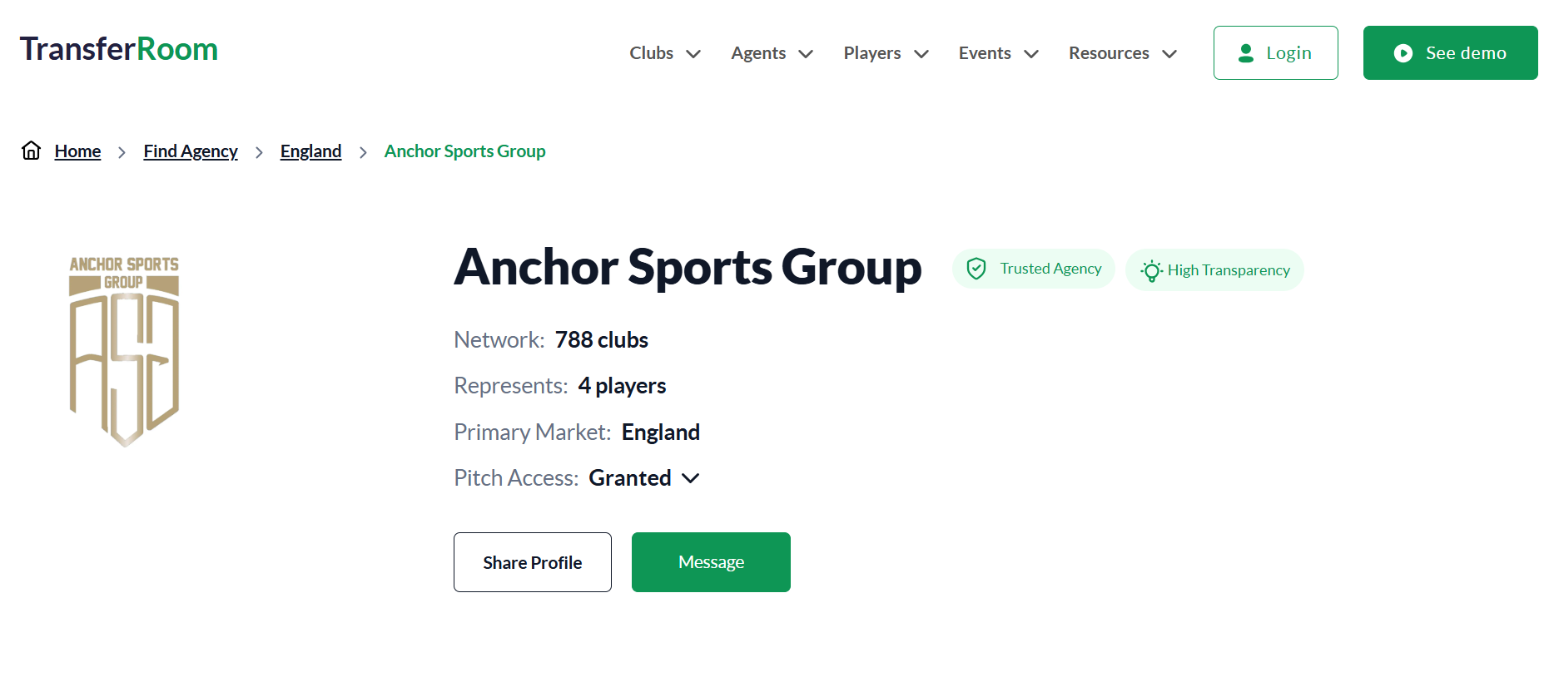Image resolution: width=1559 pixels, height=677 pixels.
Task: Click the user icon on Login
Action: [1246, 53]
